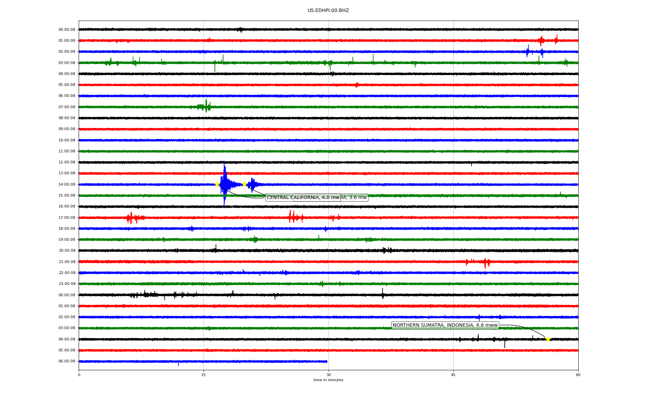This screenshot has width=657, height=411.
Task: Click the left yellow star on 14:00:08 trace
Action: pos(217,184)
